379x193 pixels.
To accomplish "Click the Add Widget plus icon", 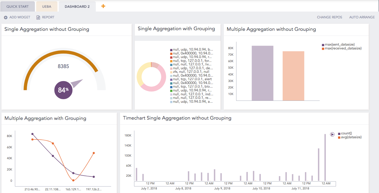I will coord(5,17).
